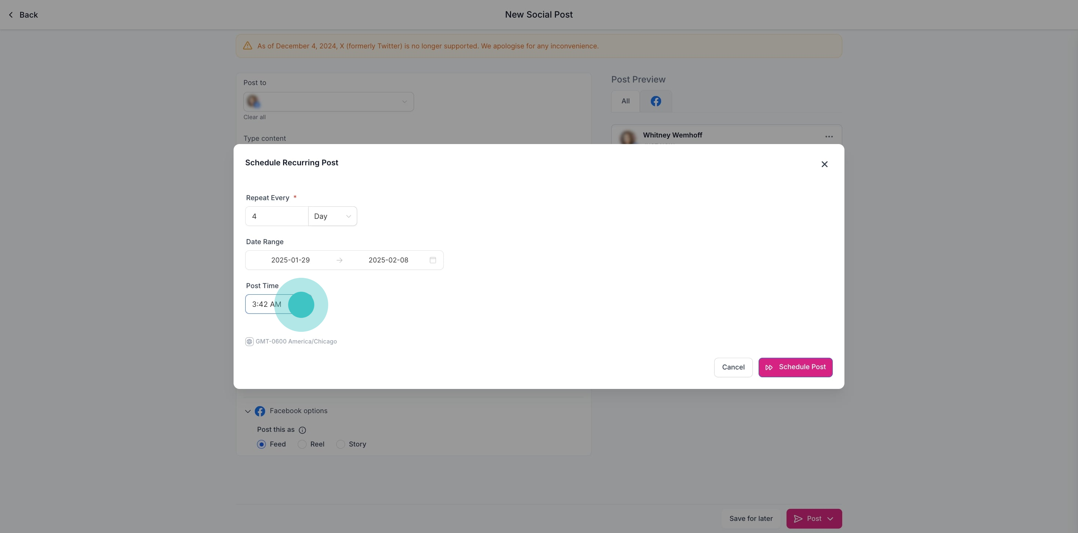Select the Feed radio button
This screenshot has width=1078, height=533.
coord(261,444)
